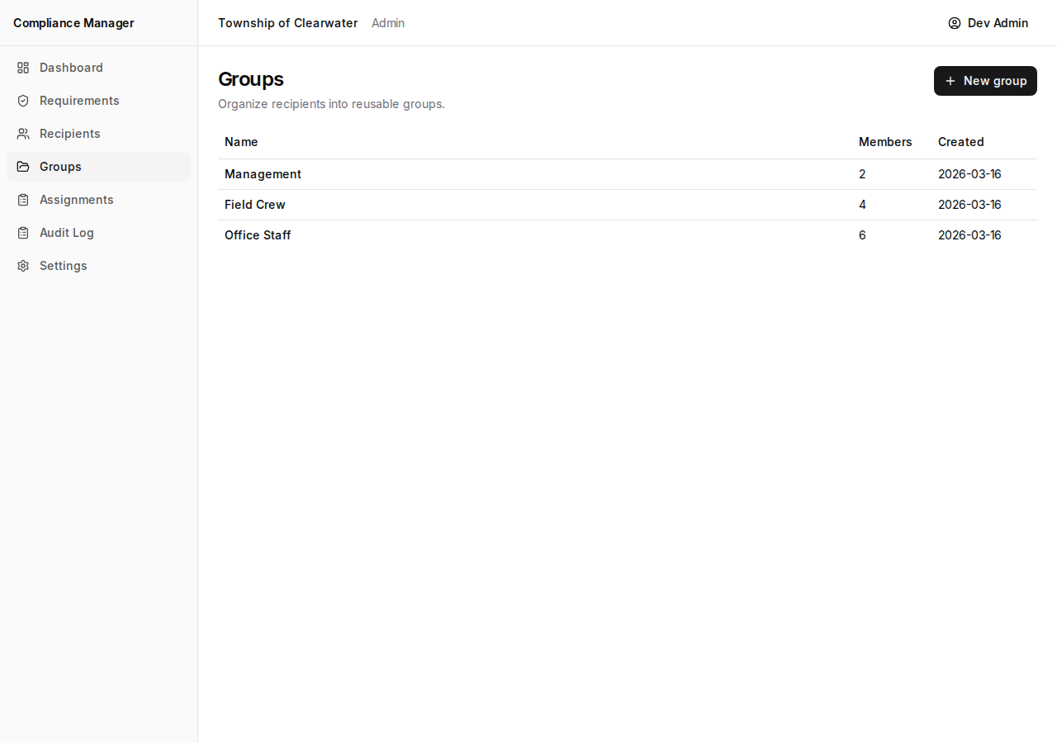This screenshot has width=1057, height=743.
Task: Click the Created date for Field Crew
Action: 969,205
